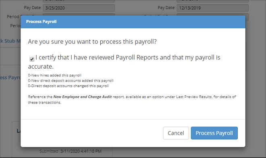Click '0-New direct deposit accounts added' line
Screen dimensions: 266x158
71,80
